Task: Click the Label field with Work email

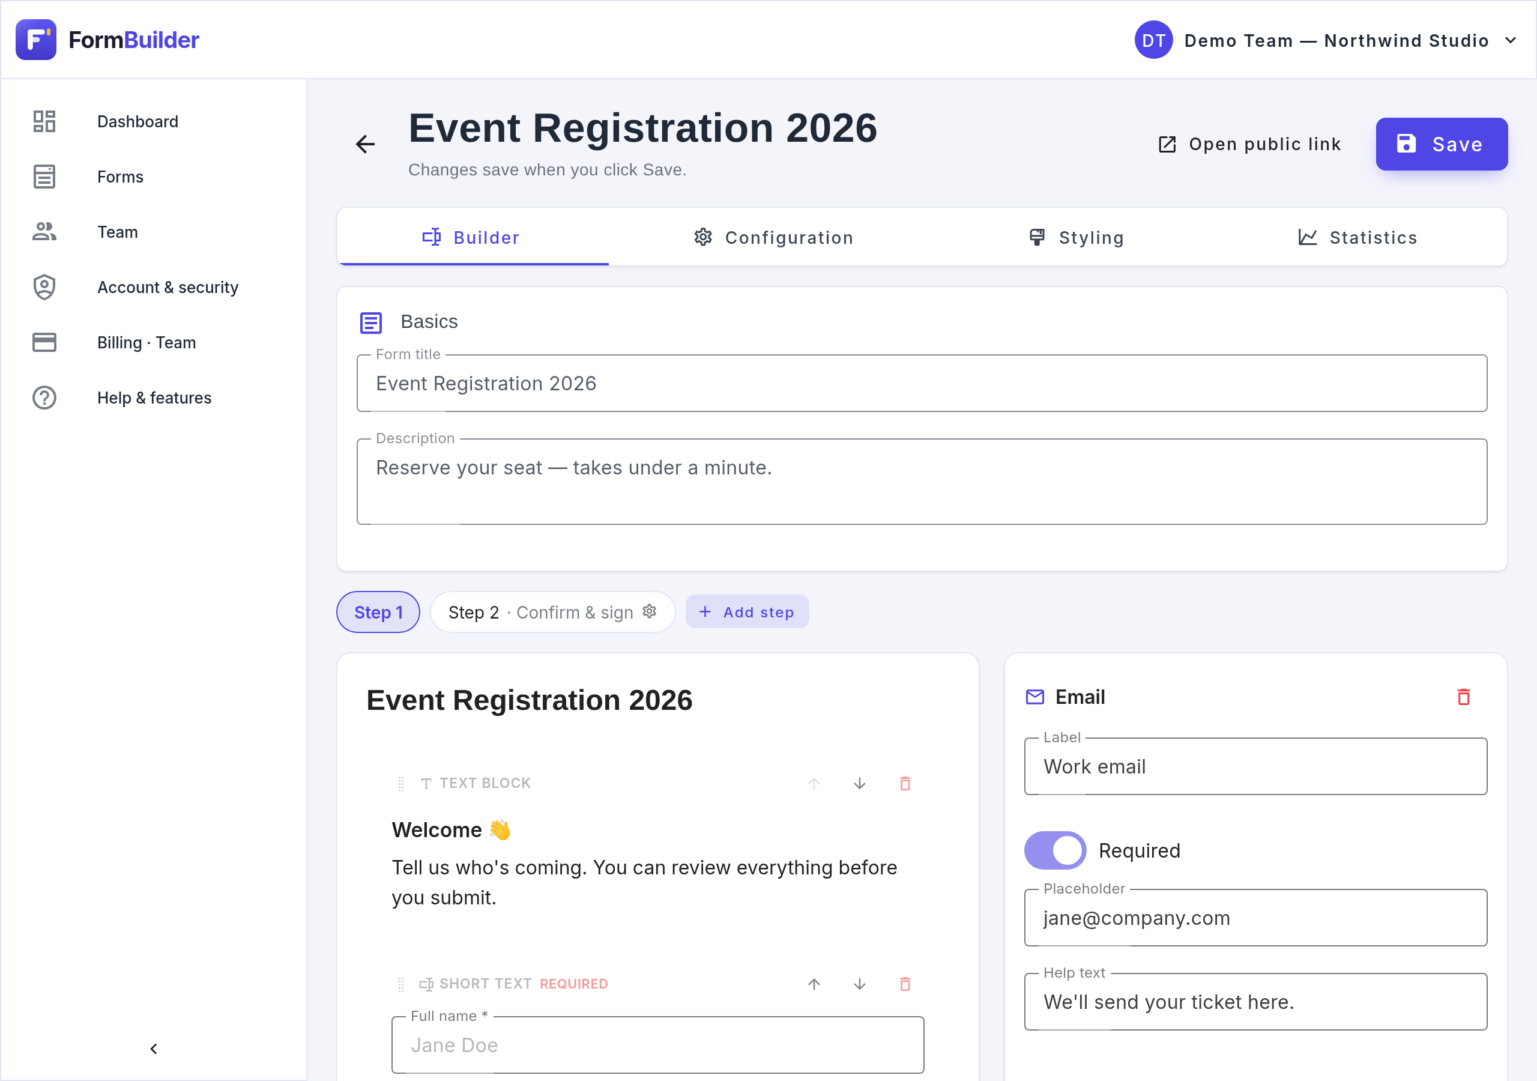Action: pyautogui.click(x=1255, y=766)
